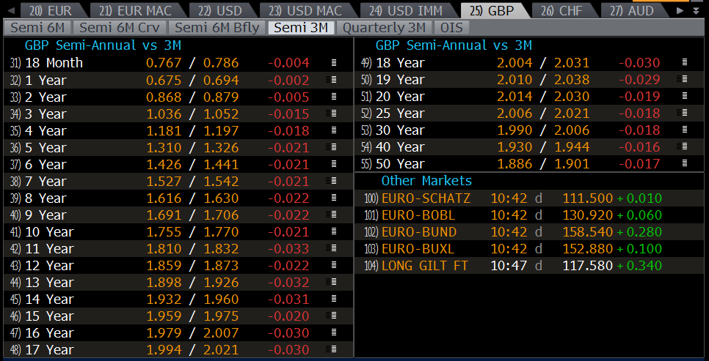
Task: Click the detail icon on the 18 Month row
Action: pos(334,63)
